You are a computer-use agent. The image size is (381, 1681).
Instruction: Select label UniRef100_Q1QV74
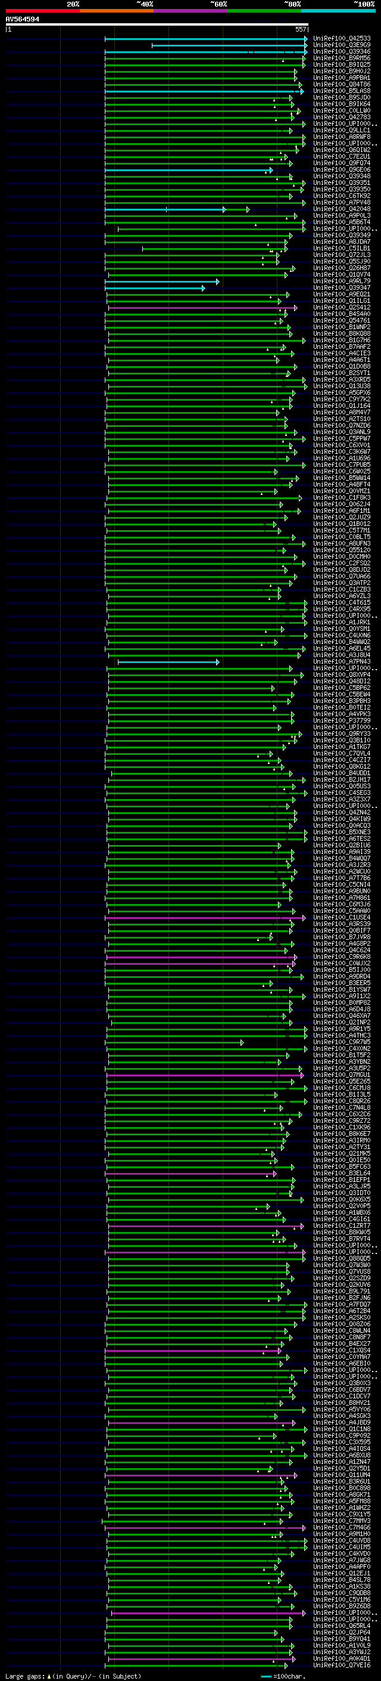coord(342,275)
